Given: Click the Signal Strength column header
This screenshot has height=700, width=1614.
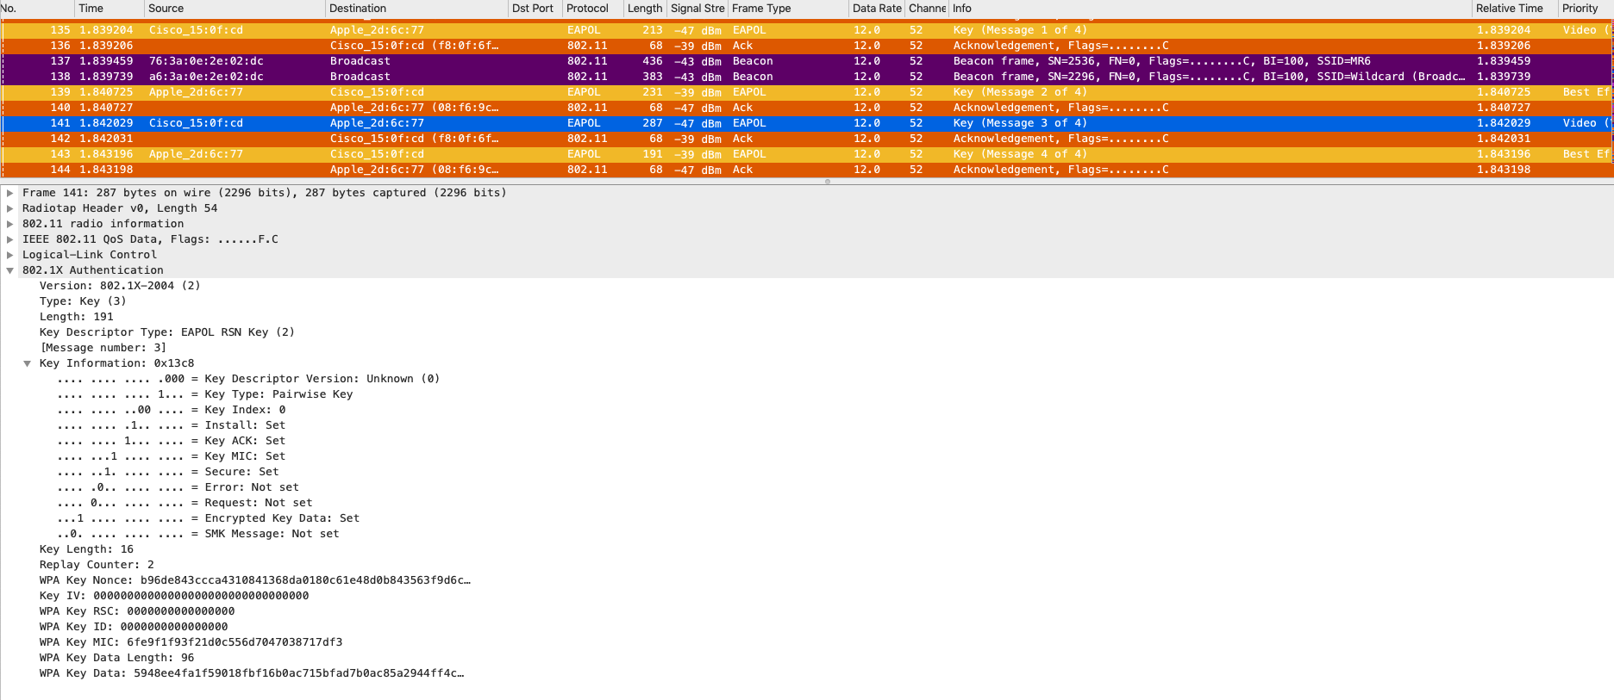Looking at the screenshot, I should (x=697, y=9).
